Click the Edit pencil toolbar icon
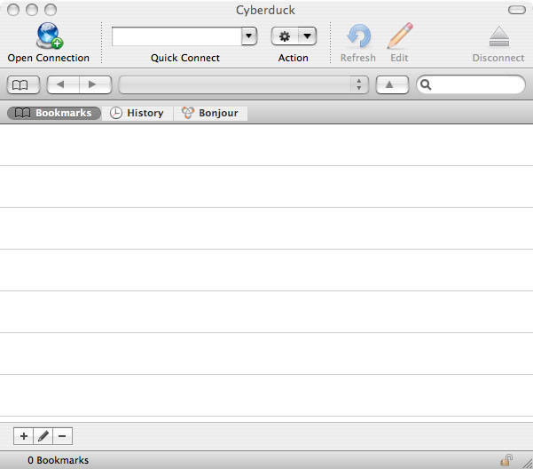Image resolution: width=533 pixels, height=469 pixels. click(400, 36)
